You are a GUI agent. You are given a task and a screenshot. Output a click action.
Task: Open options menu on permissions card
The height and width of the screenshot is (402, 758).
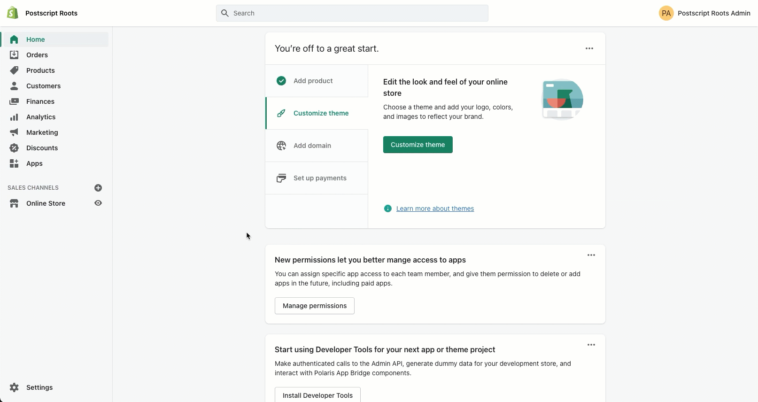pos(591,255)
